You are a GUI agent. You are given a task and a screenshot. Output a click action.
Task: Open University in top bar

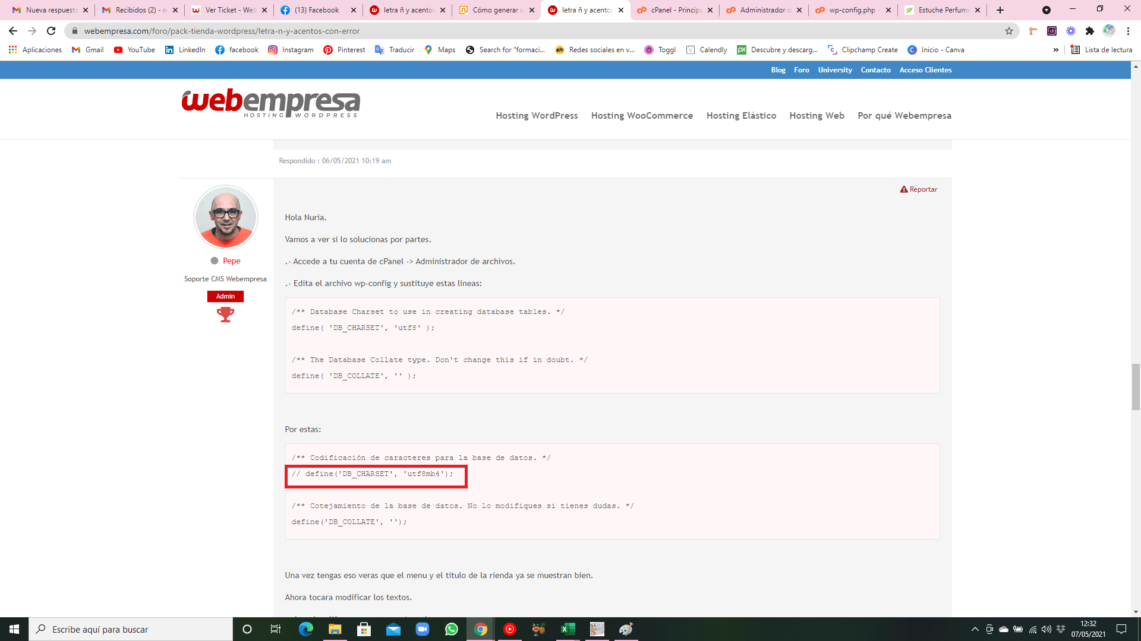(x=835, y=70)
